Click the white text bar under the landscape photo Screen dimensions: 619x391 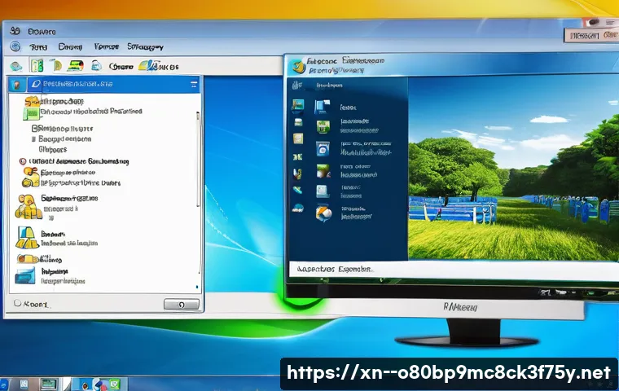click(x=454, y=270)
